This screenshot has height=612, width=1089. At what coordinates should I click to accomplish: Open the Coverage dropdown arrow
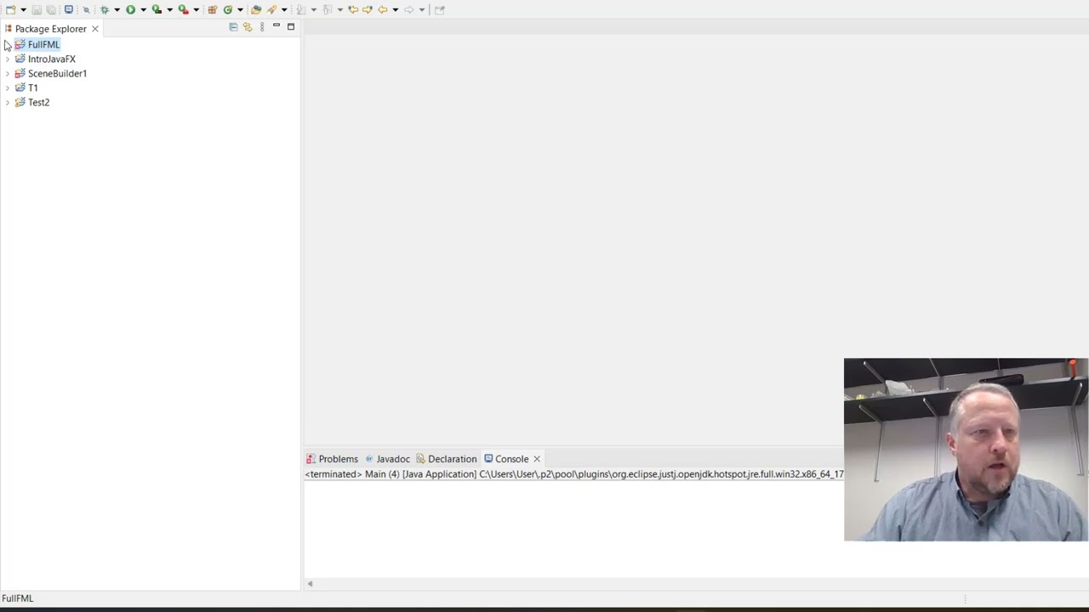tap(169, 9)
